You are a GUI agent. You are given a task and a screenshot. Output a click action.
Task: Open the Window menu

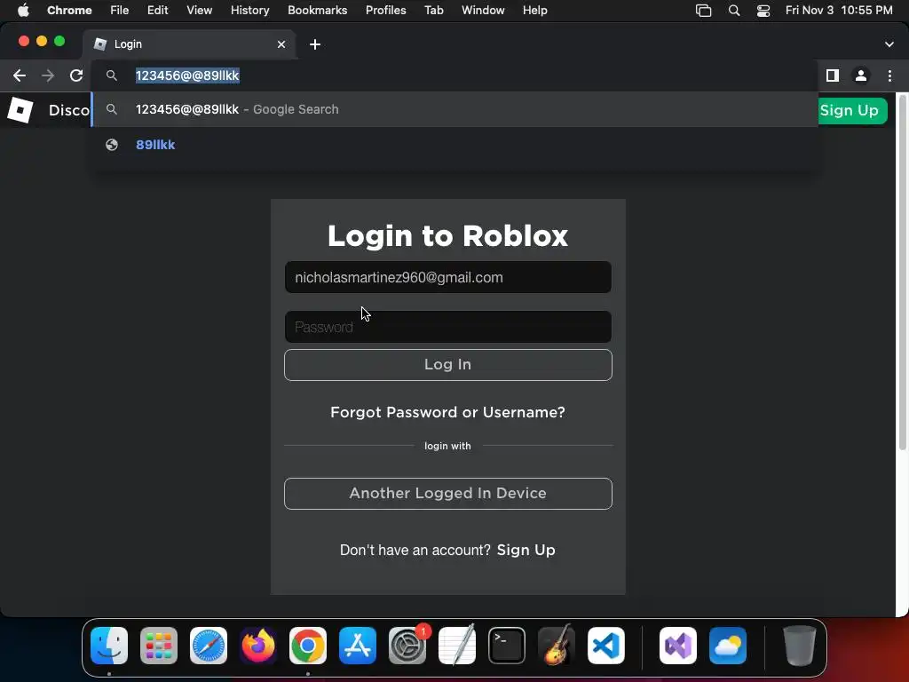click(483, 10)
